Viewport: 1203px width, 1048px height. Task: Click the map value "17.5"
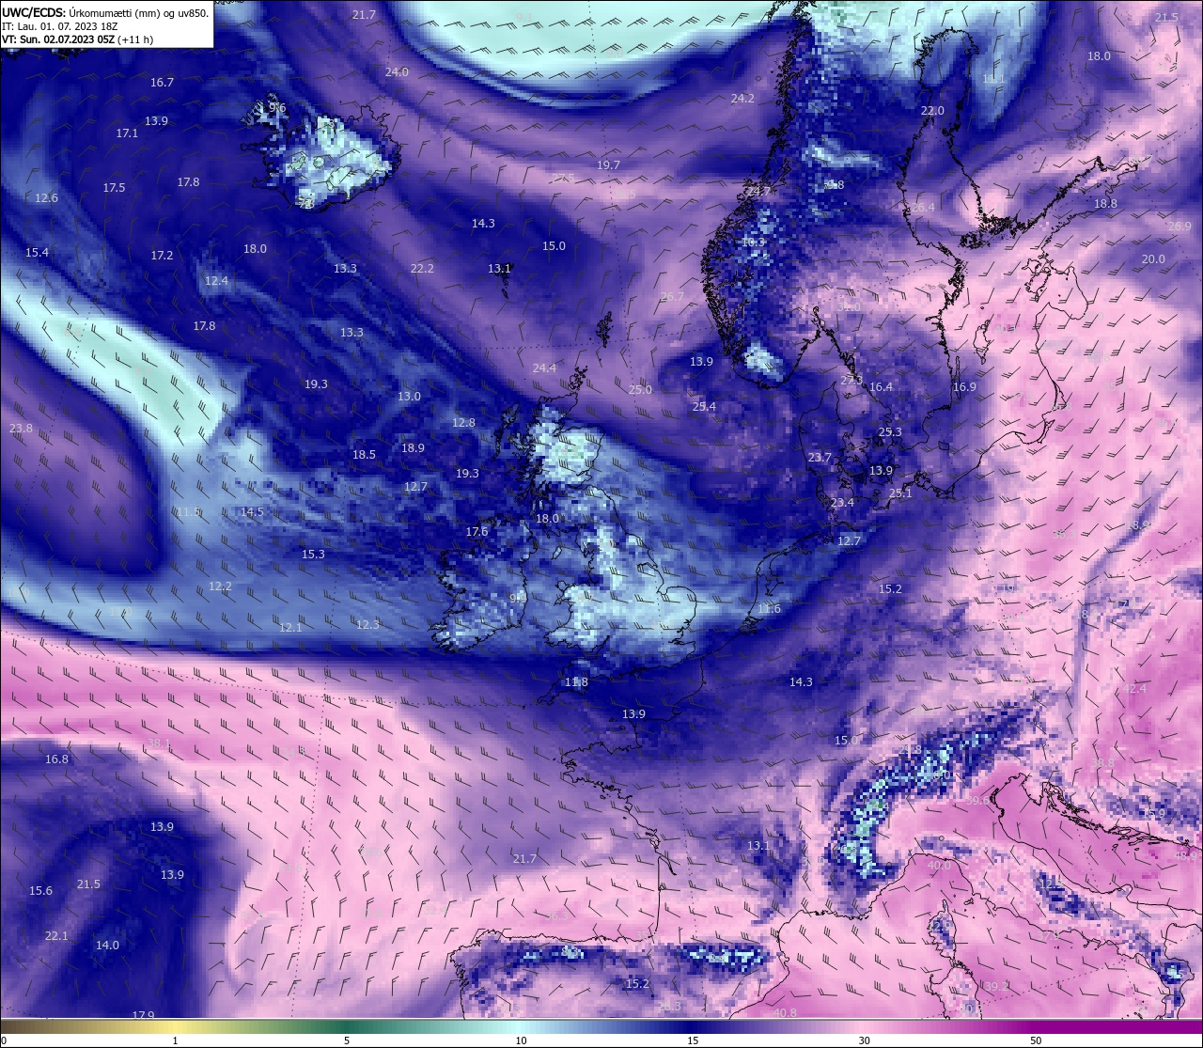[114, 188]
